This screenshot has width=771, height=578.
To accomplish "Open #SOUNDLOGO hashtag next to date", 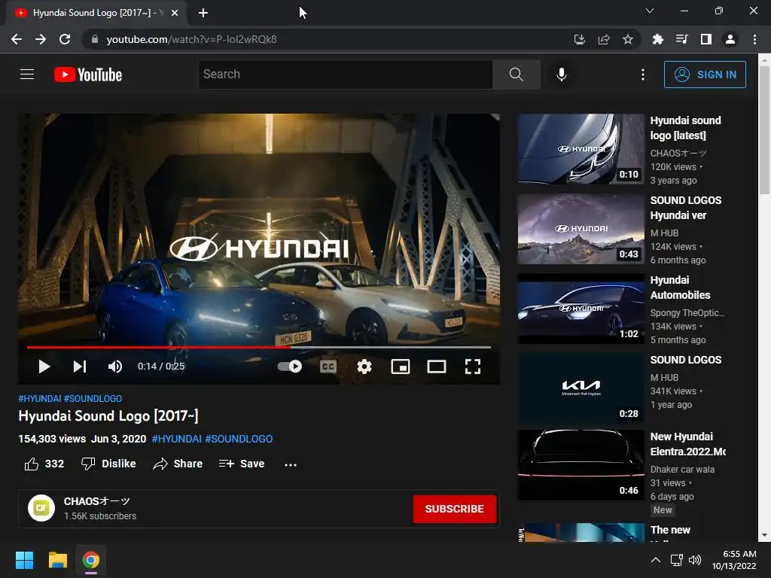I will point(239,439).
